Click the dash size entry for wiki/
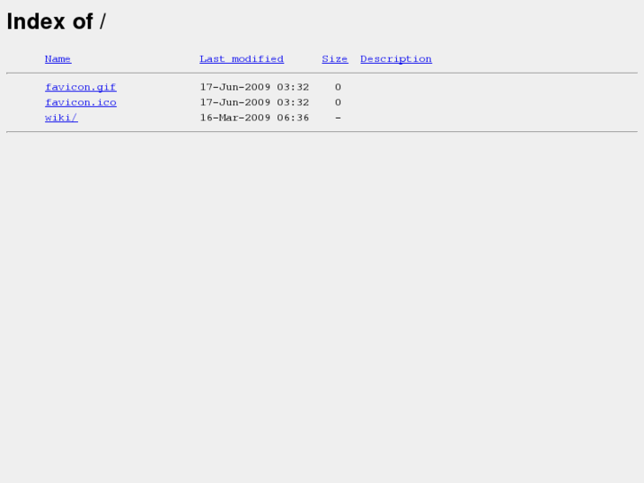 338,118
